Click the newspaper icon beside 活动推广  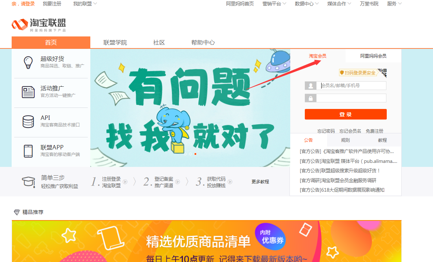point(28,92)
